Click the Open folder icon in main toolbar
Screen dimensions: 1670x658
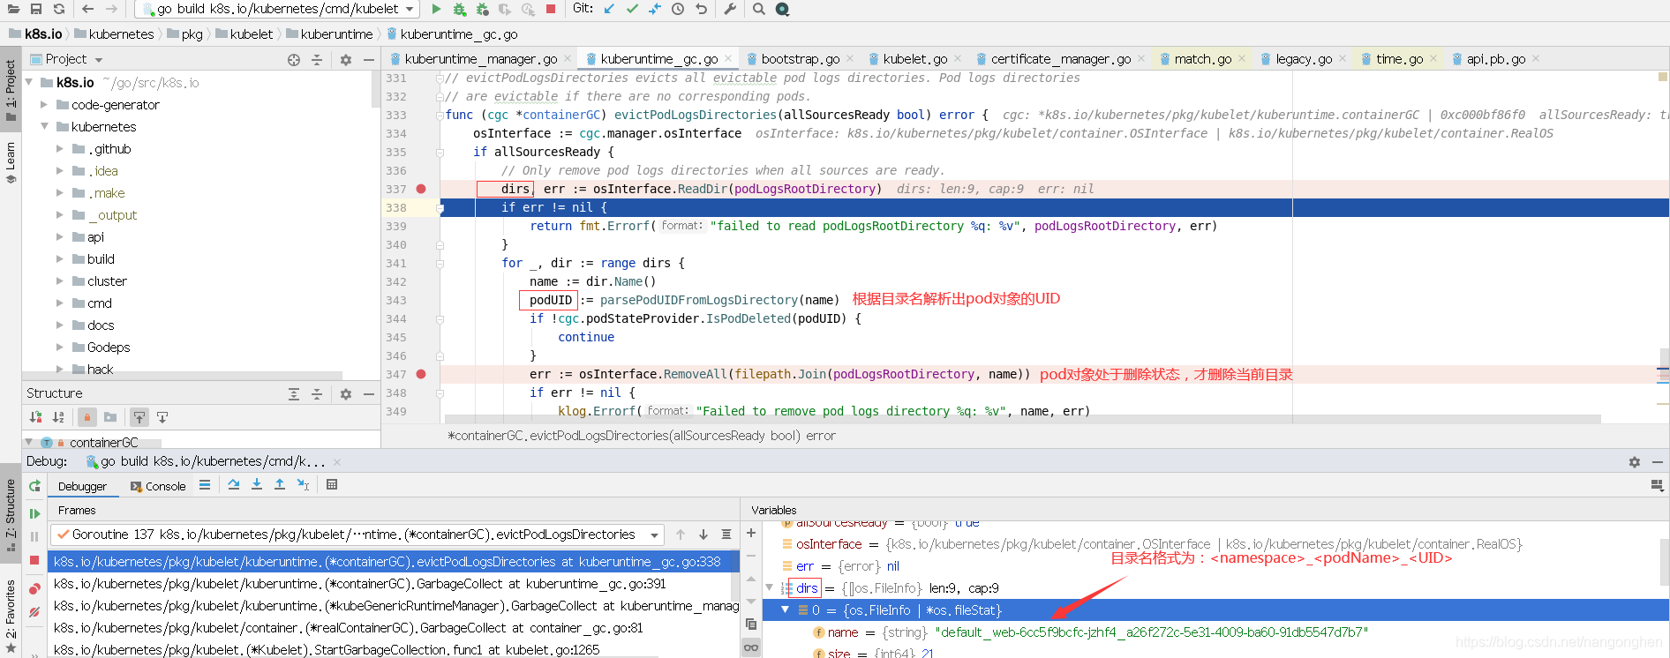(x=13, y=9)
